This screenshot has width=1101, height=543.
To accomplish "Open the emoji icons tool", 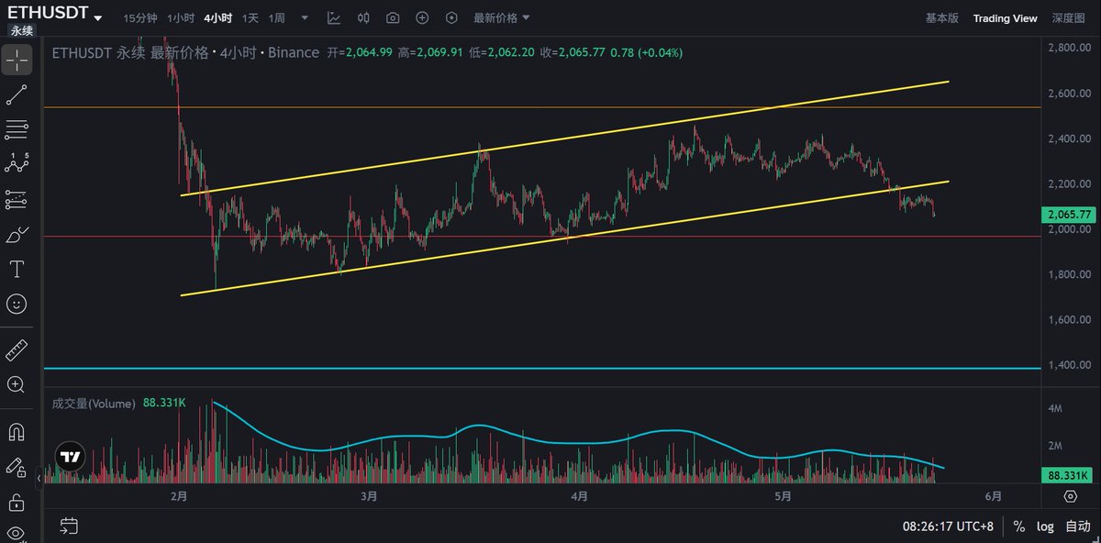I will tap(17, 304).
